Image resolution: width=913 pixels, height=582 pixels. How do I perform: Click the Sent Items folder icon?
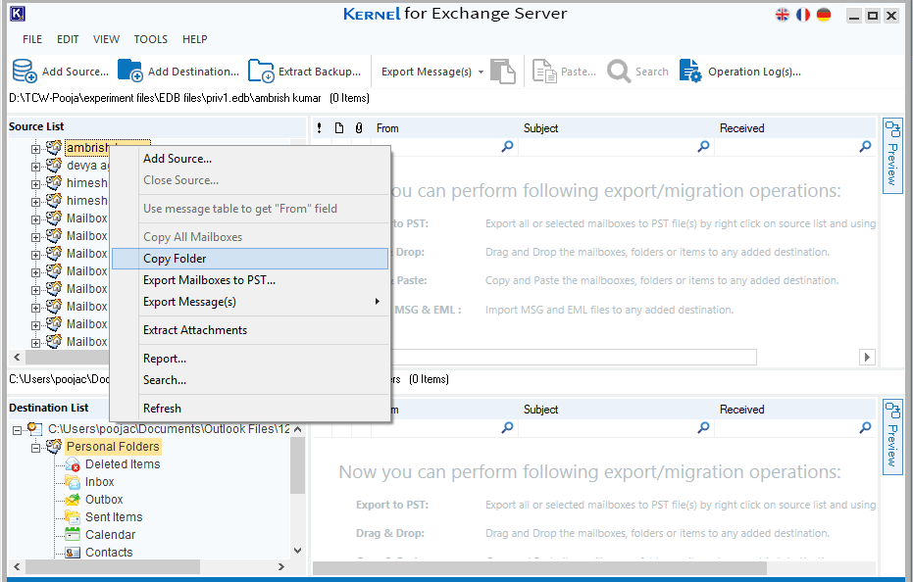73,516
